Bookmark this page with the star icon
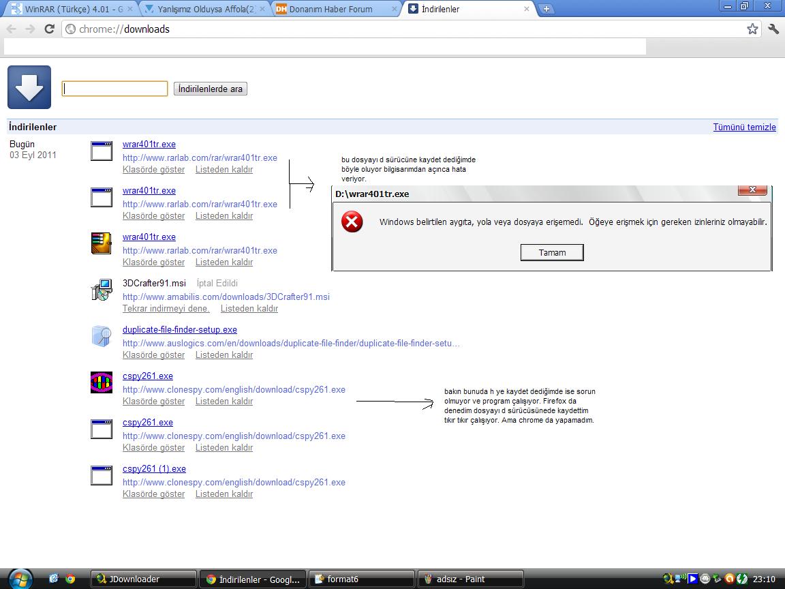This screenshot has height=589, width=785. [752, 29]
